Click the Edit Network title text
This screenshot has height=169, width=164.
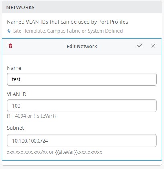coord(82,47)
